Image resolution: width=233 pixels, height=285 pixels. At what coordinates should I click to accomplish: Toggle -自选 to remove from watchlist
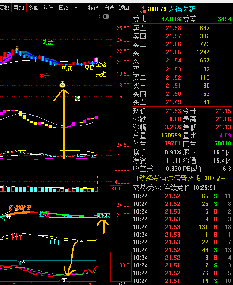(109, 8)
